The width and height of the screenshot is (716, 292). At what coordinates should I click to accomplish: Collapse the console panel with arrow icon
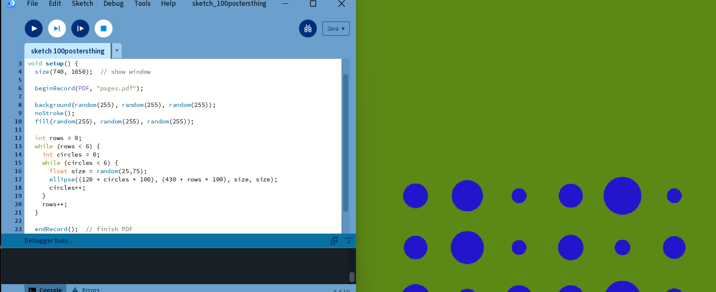[348, 241]
